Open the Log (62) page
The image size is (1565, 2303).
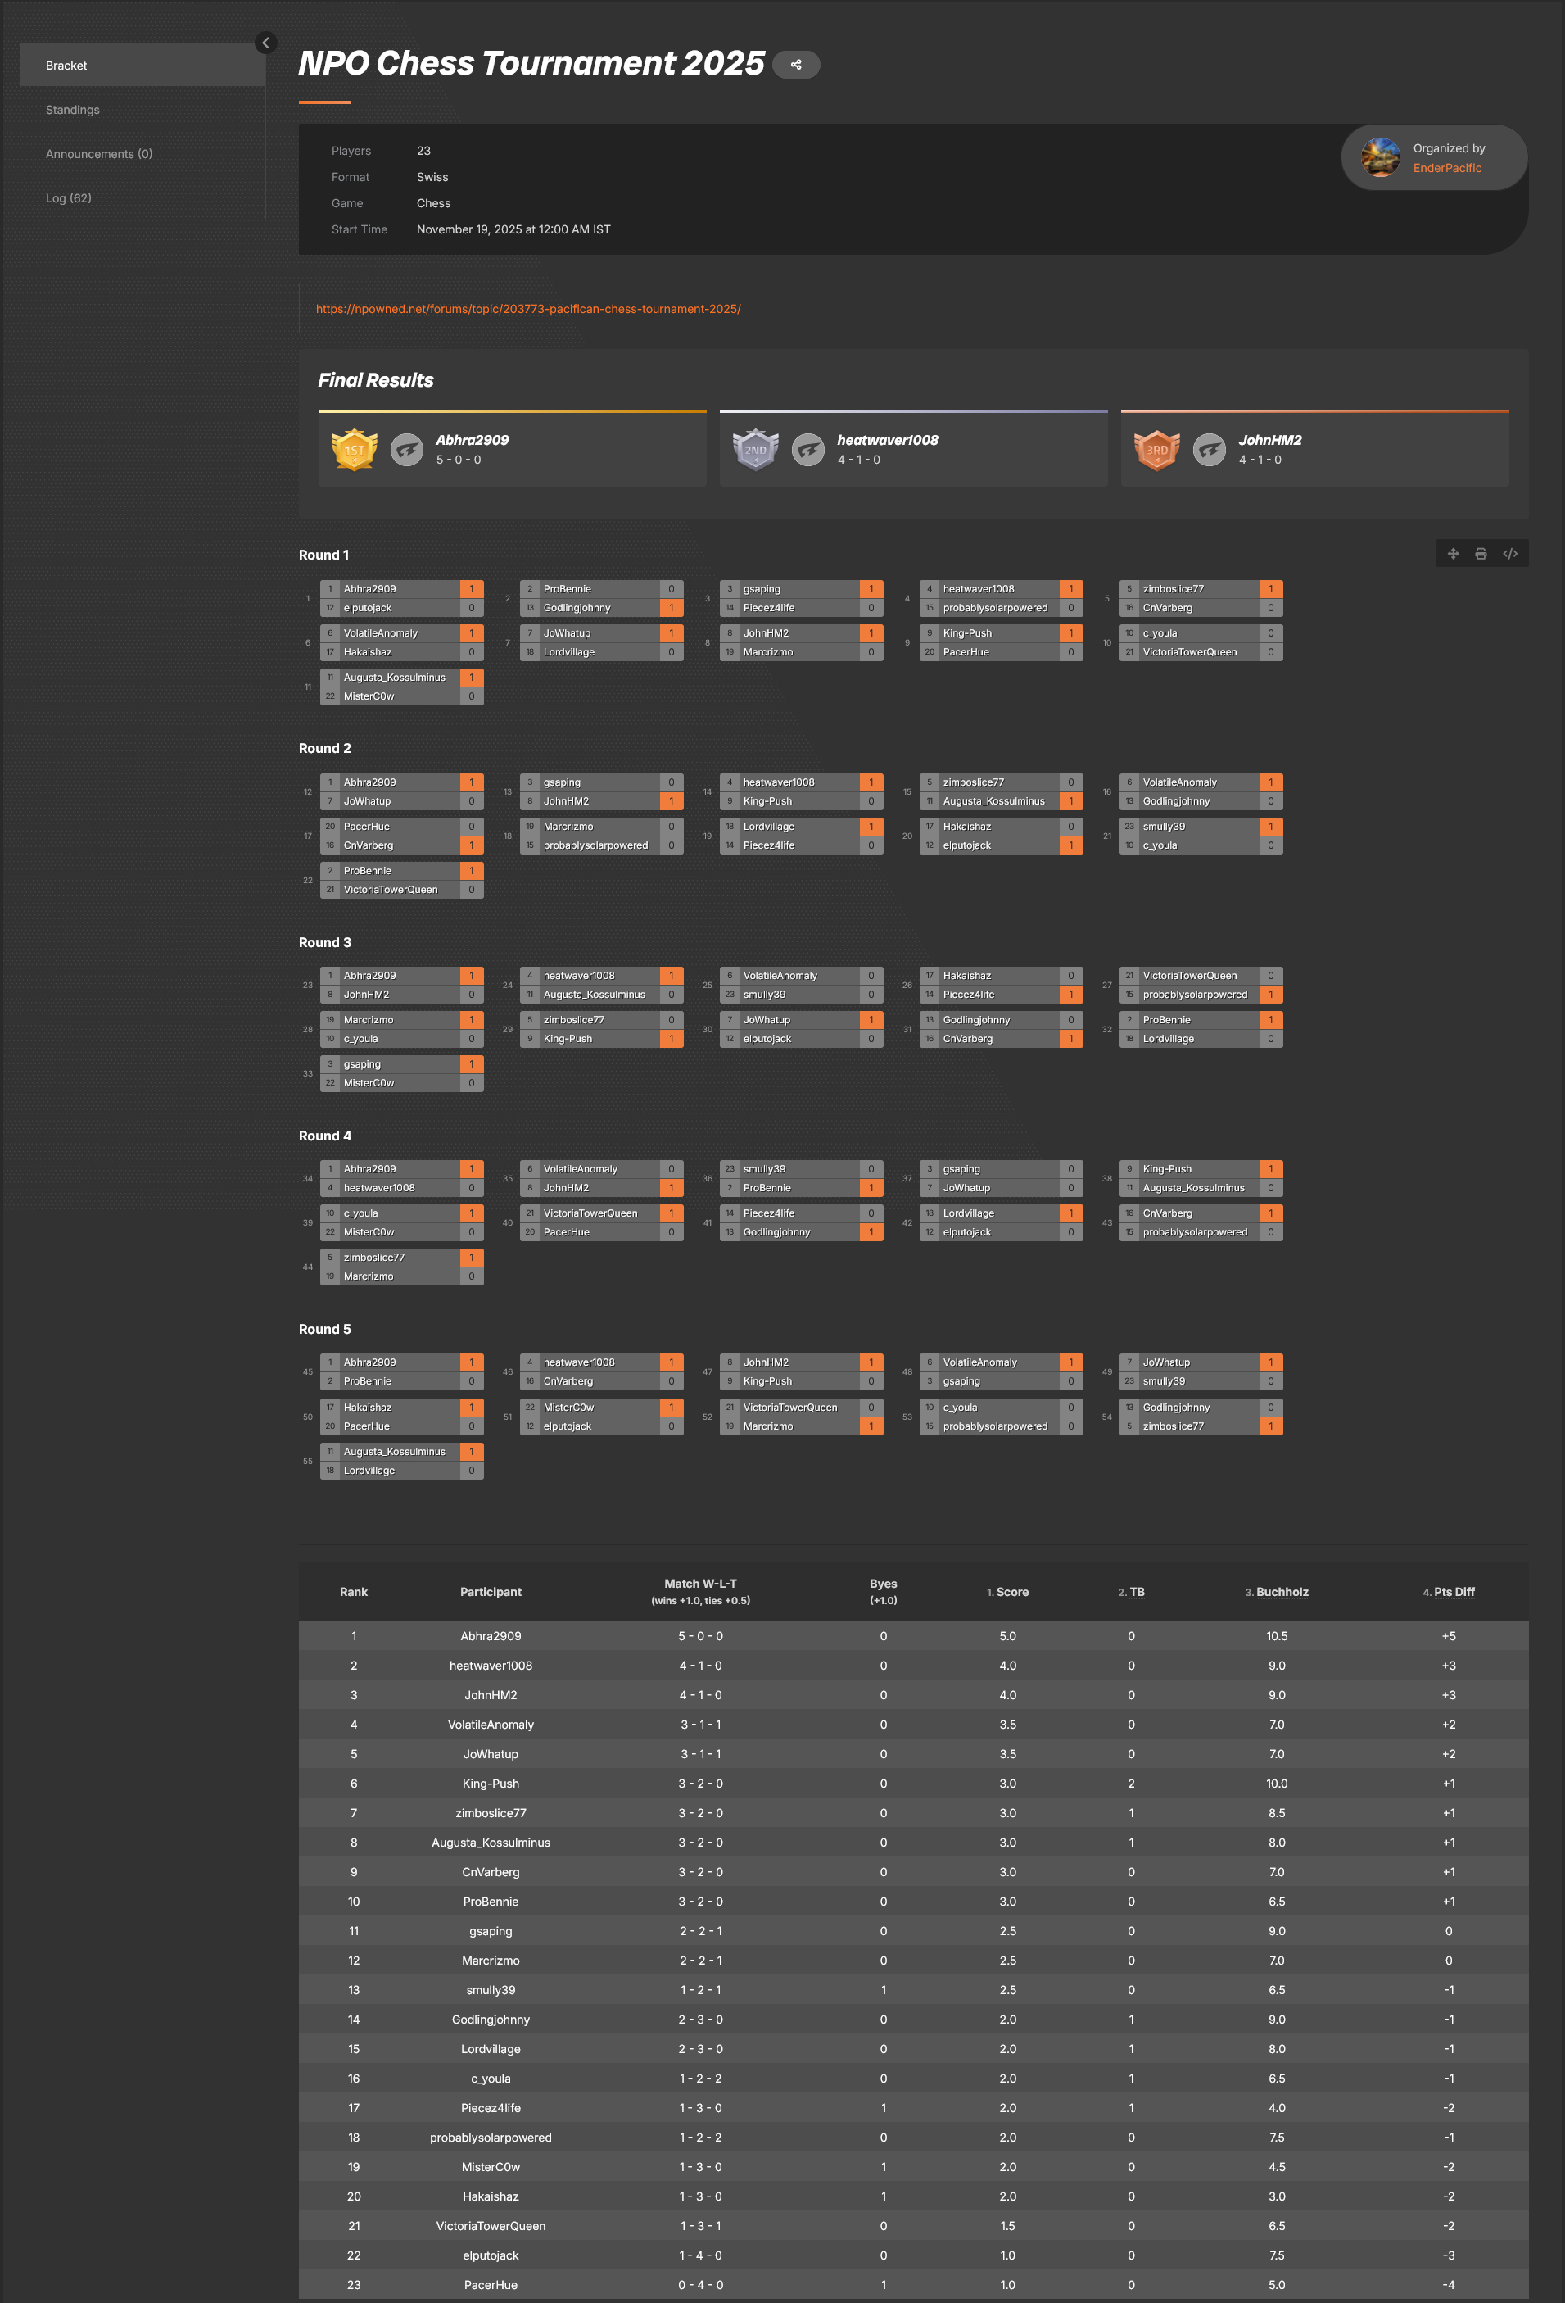coord(68,198)
